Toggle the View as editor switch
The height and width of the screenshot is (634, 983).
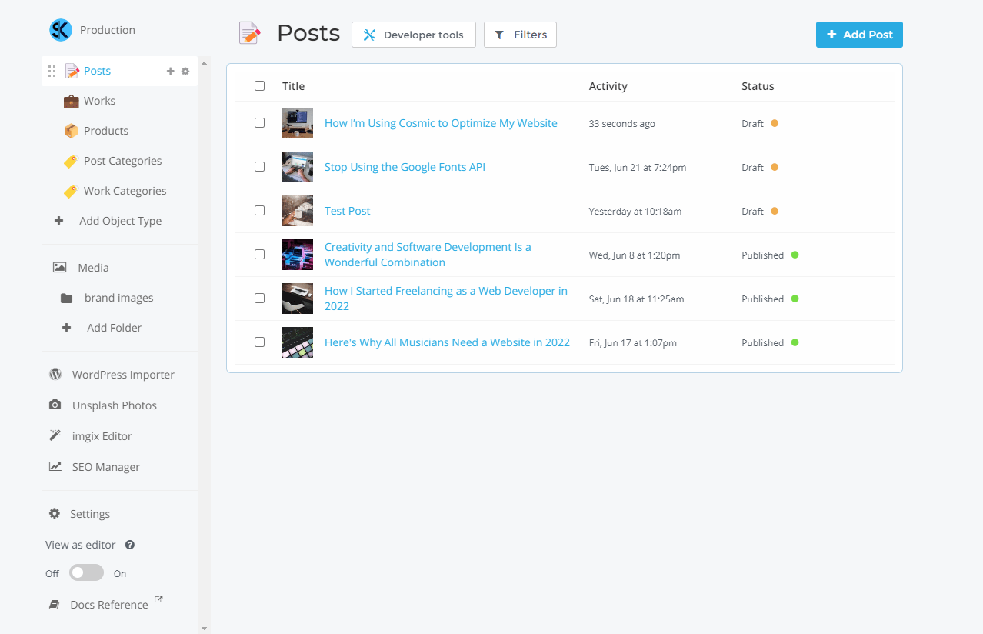click(86, 573)
